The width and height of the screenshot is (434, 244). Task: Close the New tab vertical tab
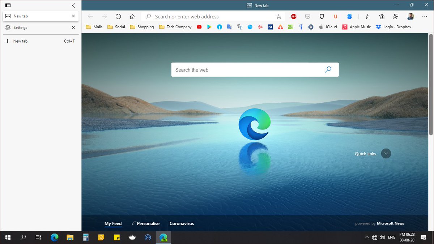[73, 16]
